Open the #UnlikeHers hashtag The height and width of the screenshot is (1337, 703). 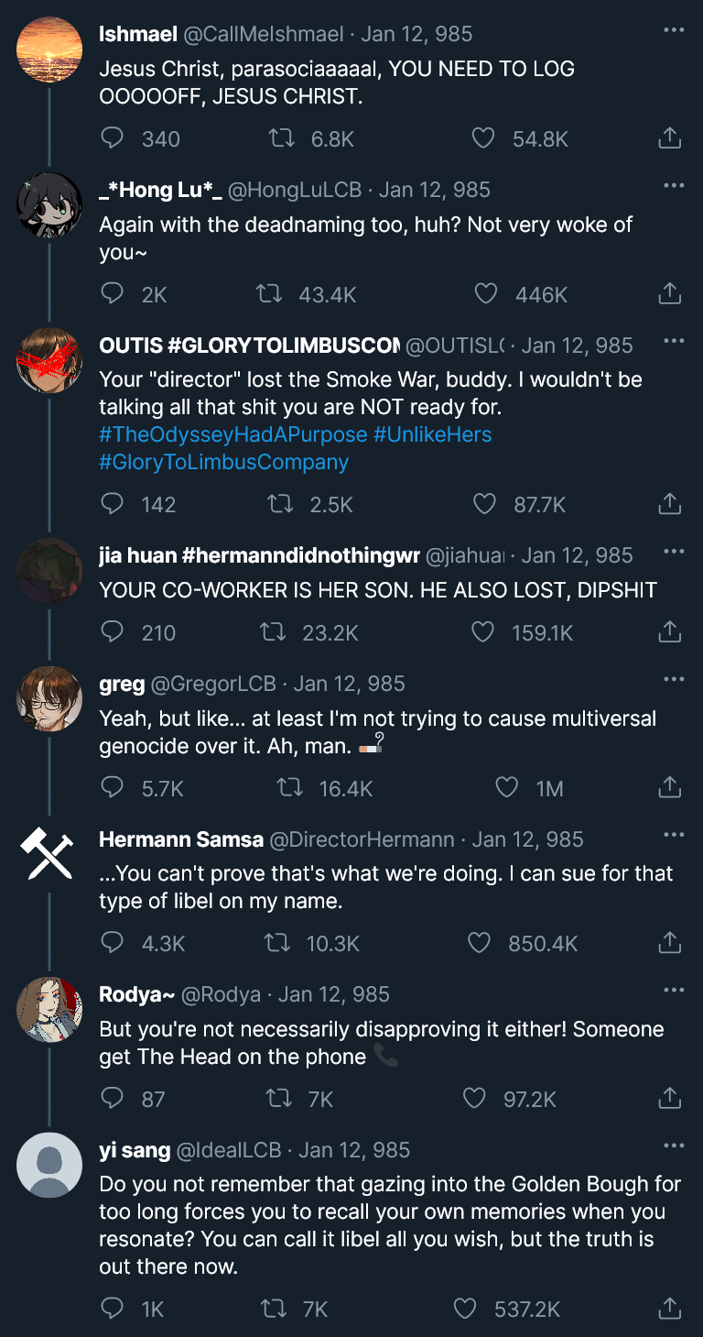pos(432,434)
